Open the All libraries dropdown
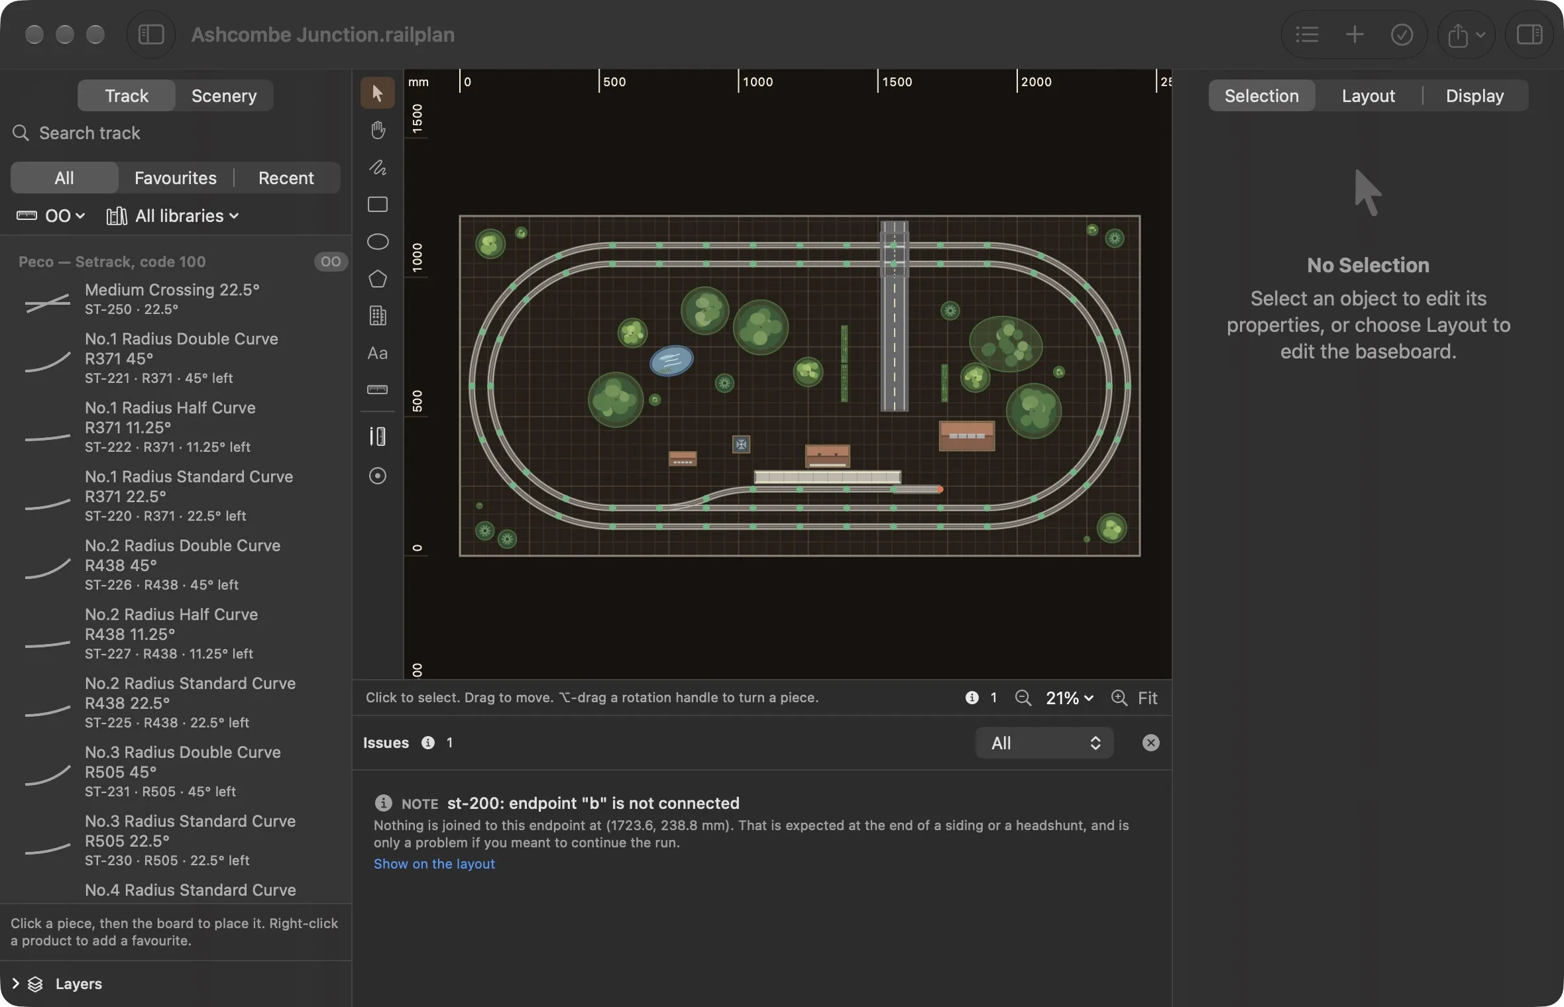The height and width of the screenshot is (1007, 1564). [172, 216]
